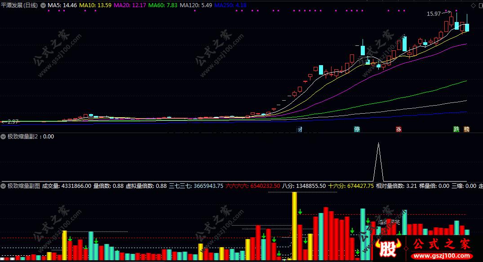Click the 虚拟量倍数: 0.88 value
The width and height of the screenshot is (483, 262).
tap(146, 186)
